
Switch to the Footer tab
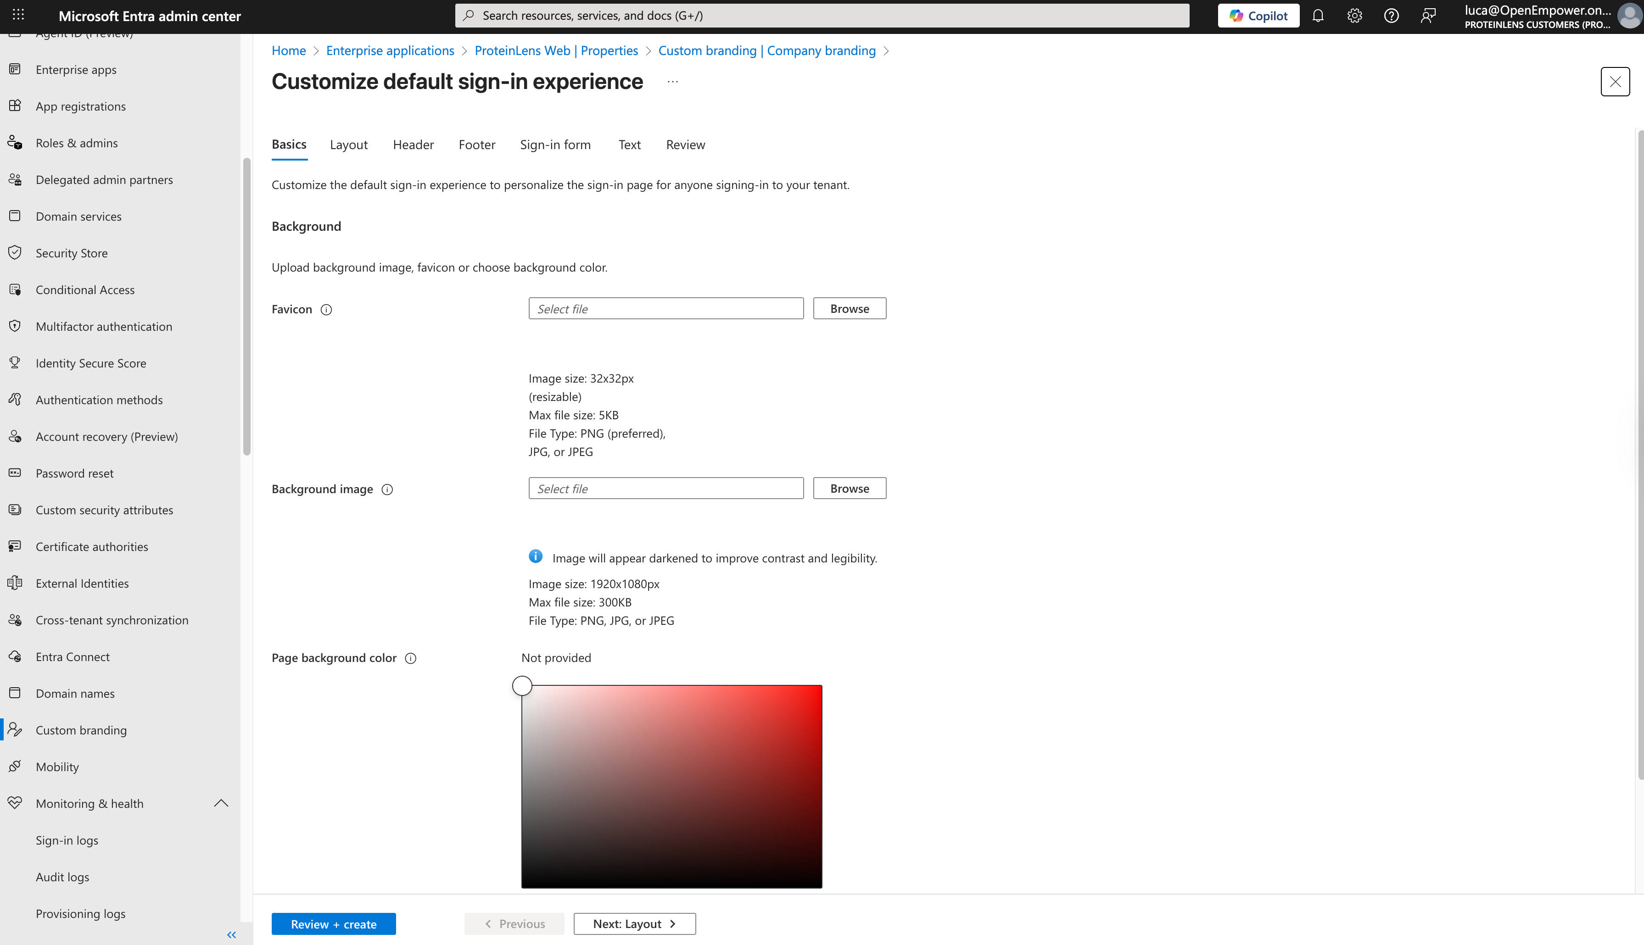coord(476,145)
